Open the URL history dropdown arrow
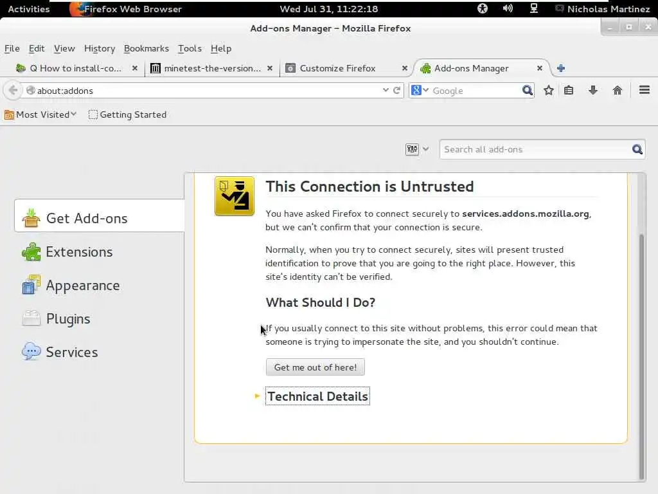This screenshot has height=494, width=658. 386,90
